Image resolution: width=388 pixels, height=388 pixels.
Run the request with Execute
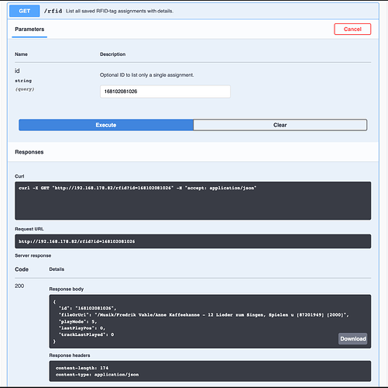click(x=106, y=125)
